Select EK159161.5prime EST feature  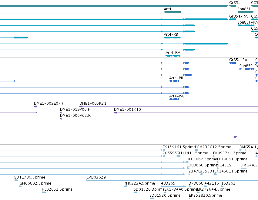click(164, 150)
